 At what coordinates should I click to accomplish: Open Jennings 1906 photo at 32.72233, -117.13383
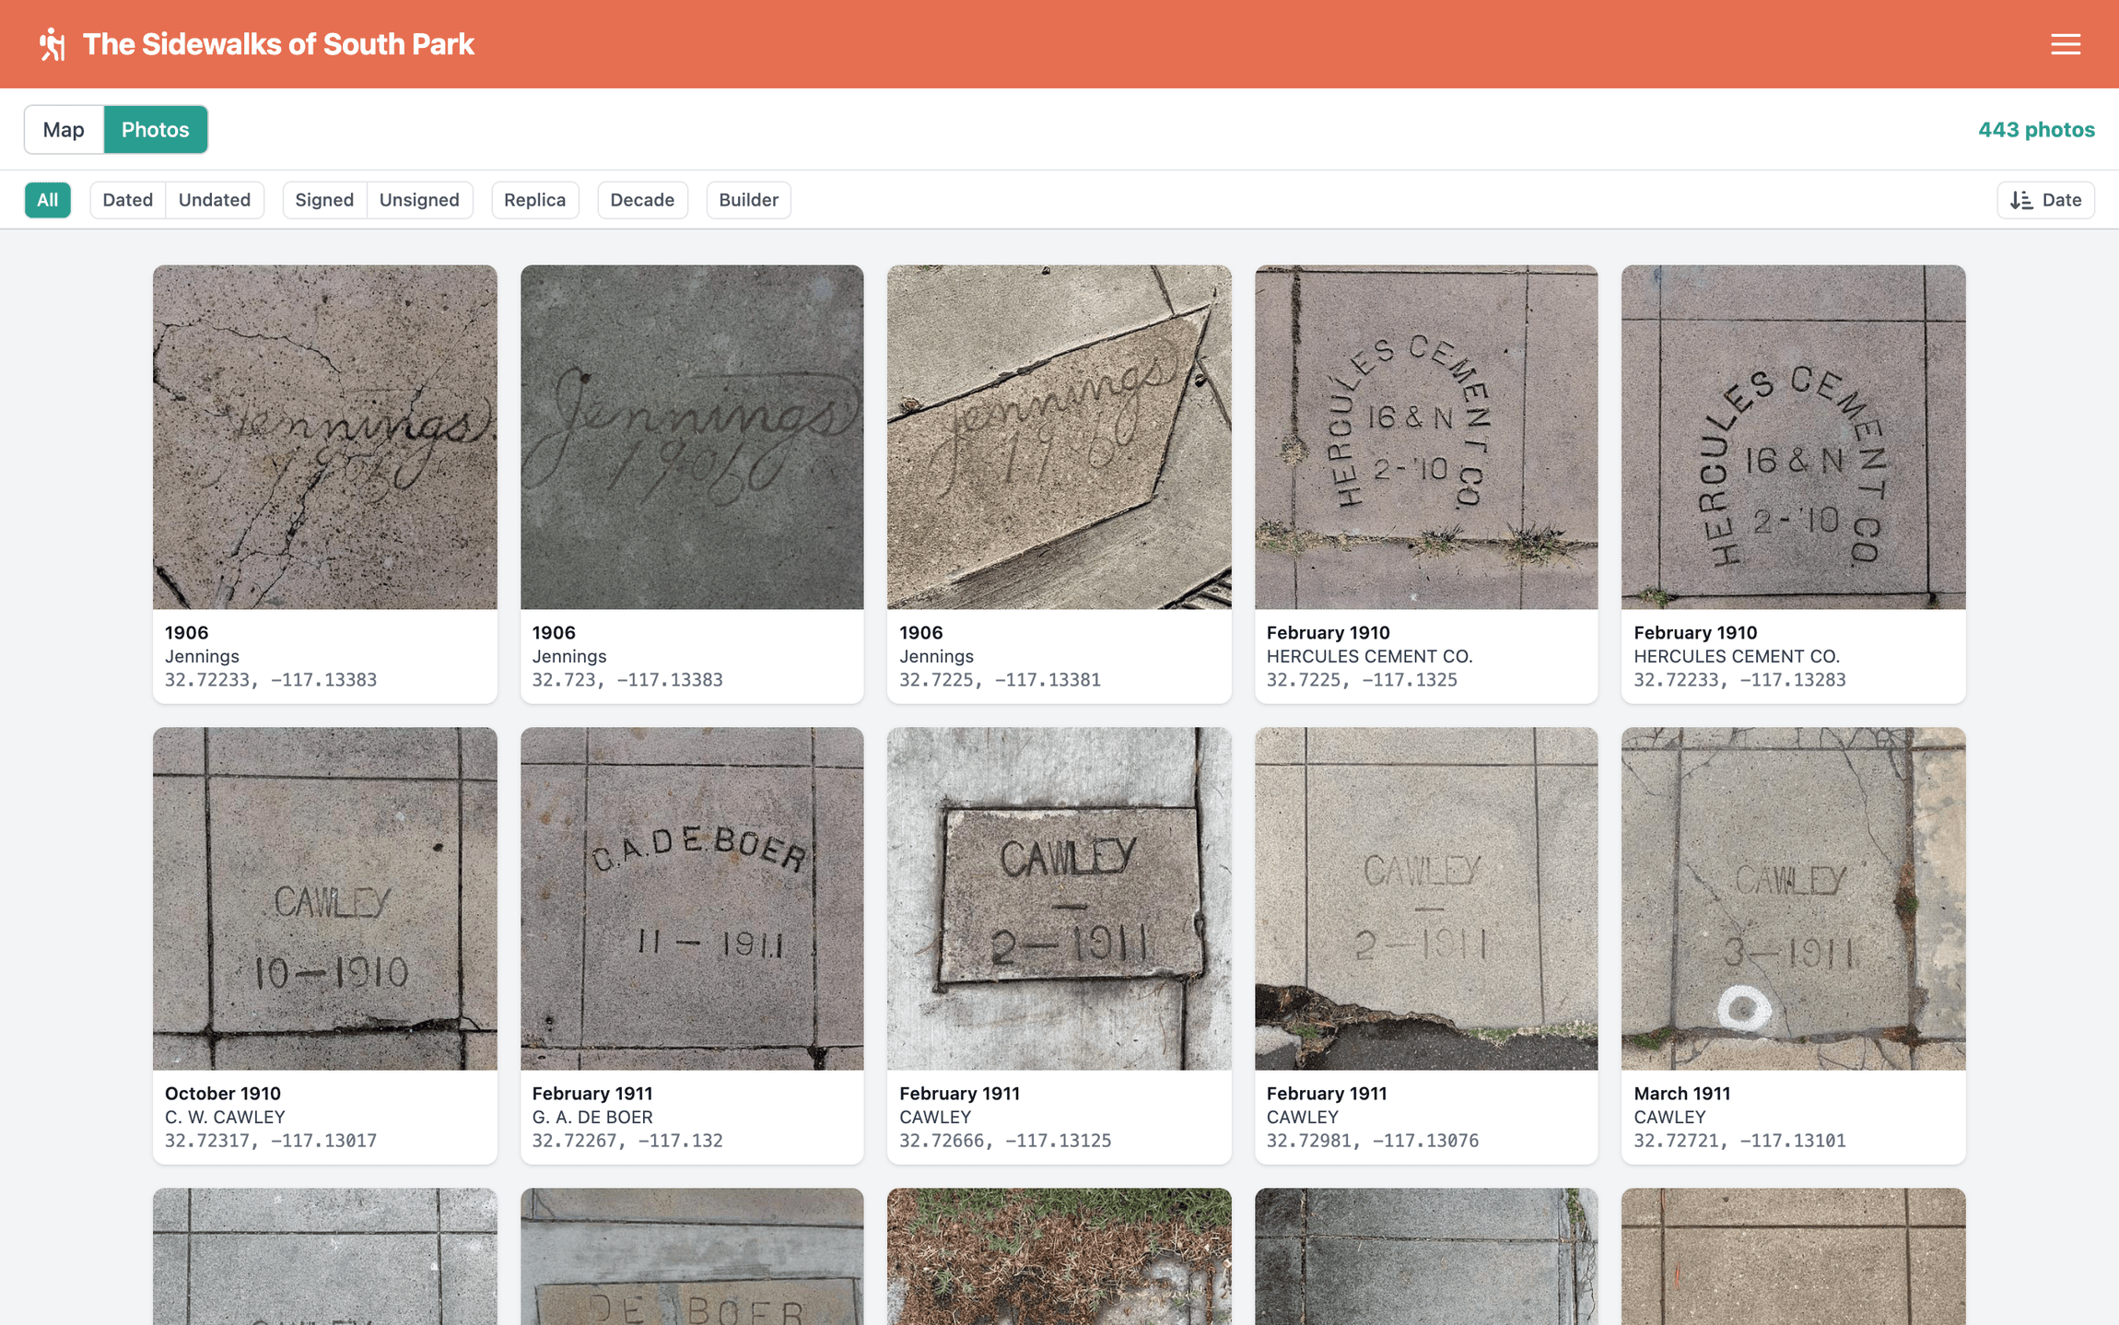click(325, 438)
